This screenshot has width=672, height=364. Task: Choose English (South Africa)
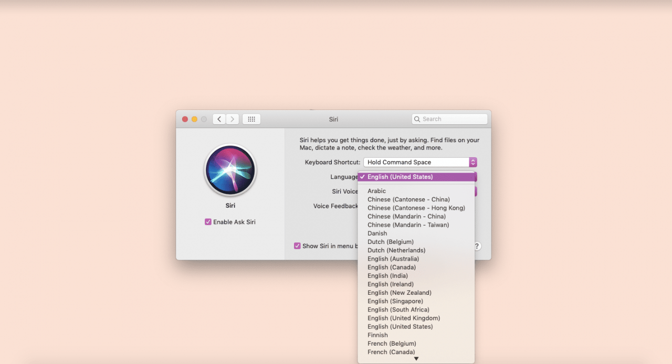416,309
